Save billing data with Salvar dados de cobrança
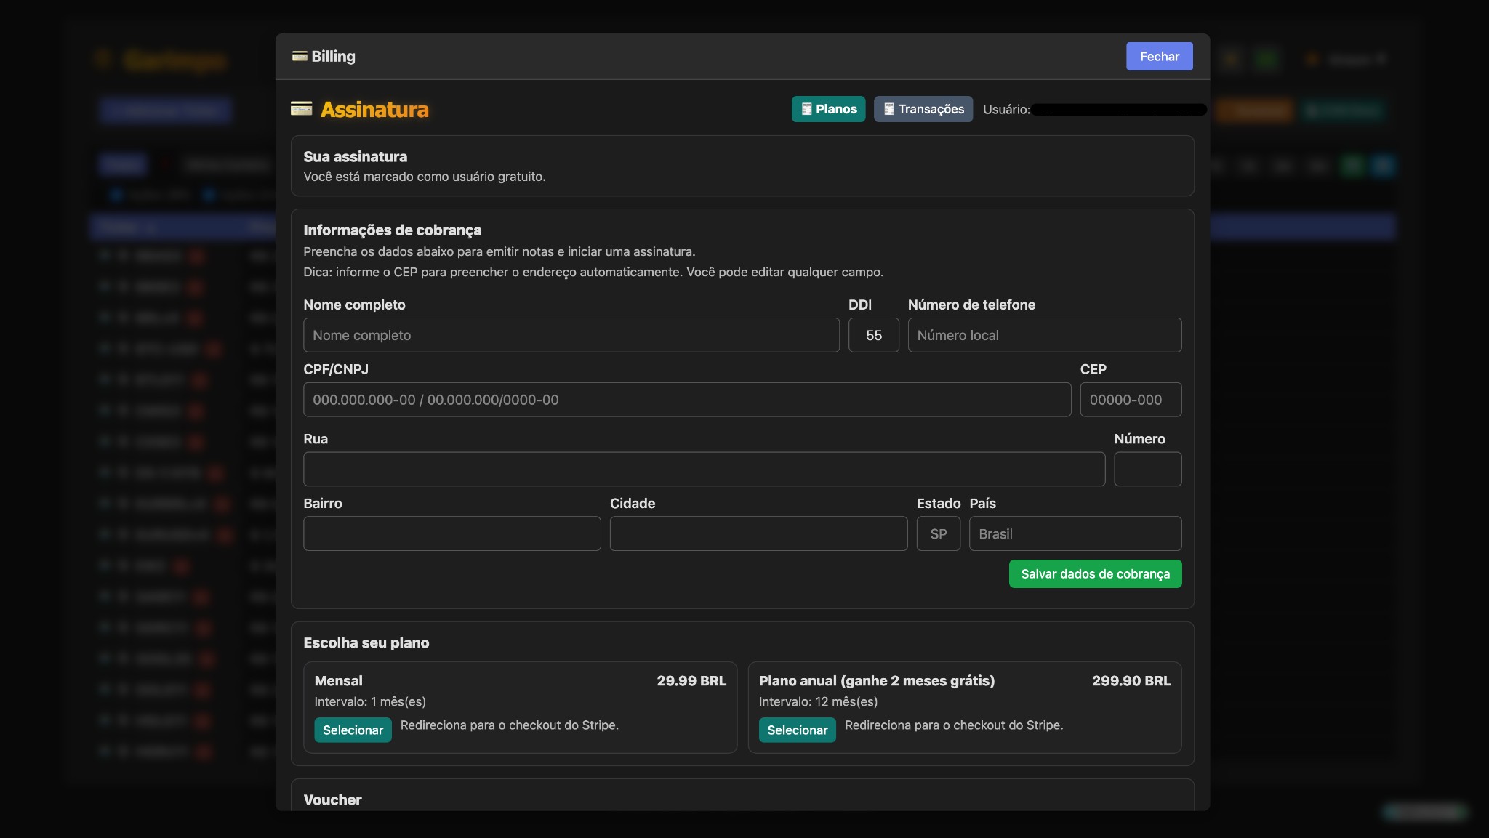This screenshot has width=1489, height=838. point(1094,573)
